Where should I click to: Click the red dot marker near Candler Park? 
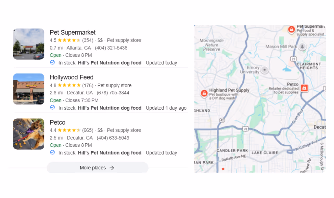(x=223, y=169)
